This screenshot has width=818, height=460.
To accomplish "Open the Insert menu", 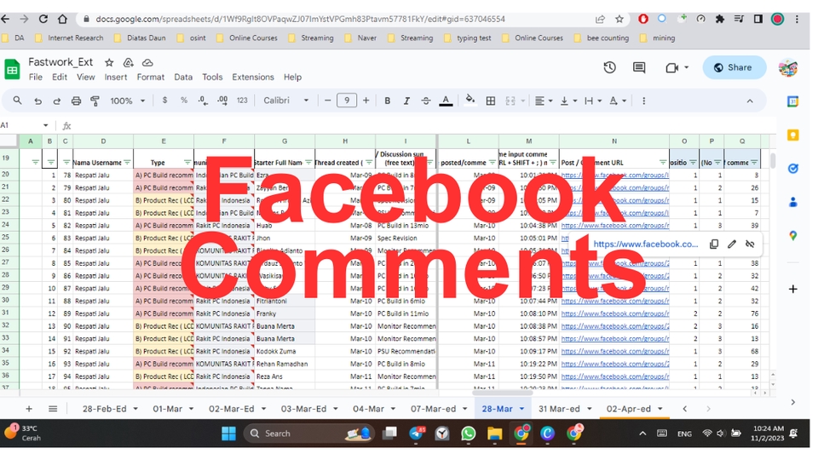I will click(116, 77).
